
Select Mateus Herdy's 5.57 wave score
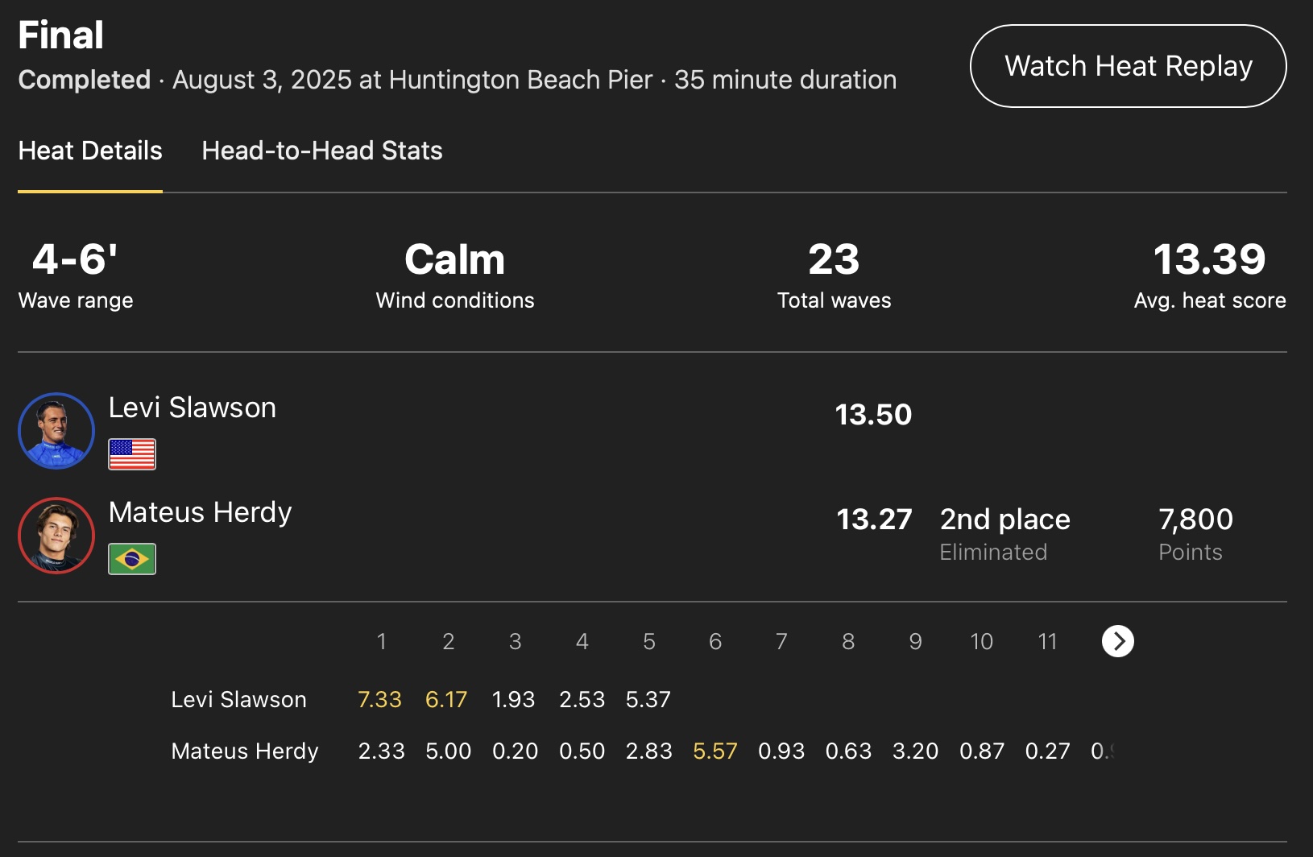[x=715, y=751]
